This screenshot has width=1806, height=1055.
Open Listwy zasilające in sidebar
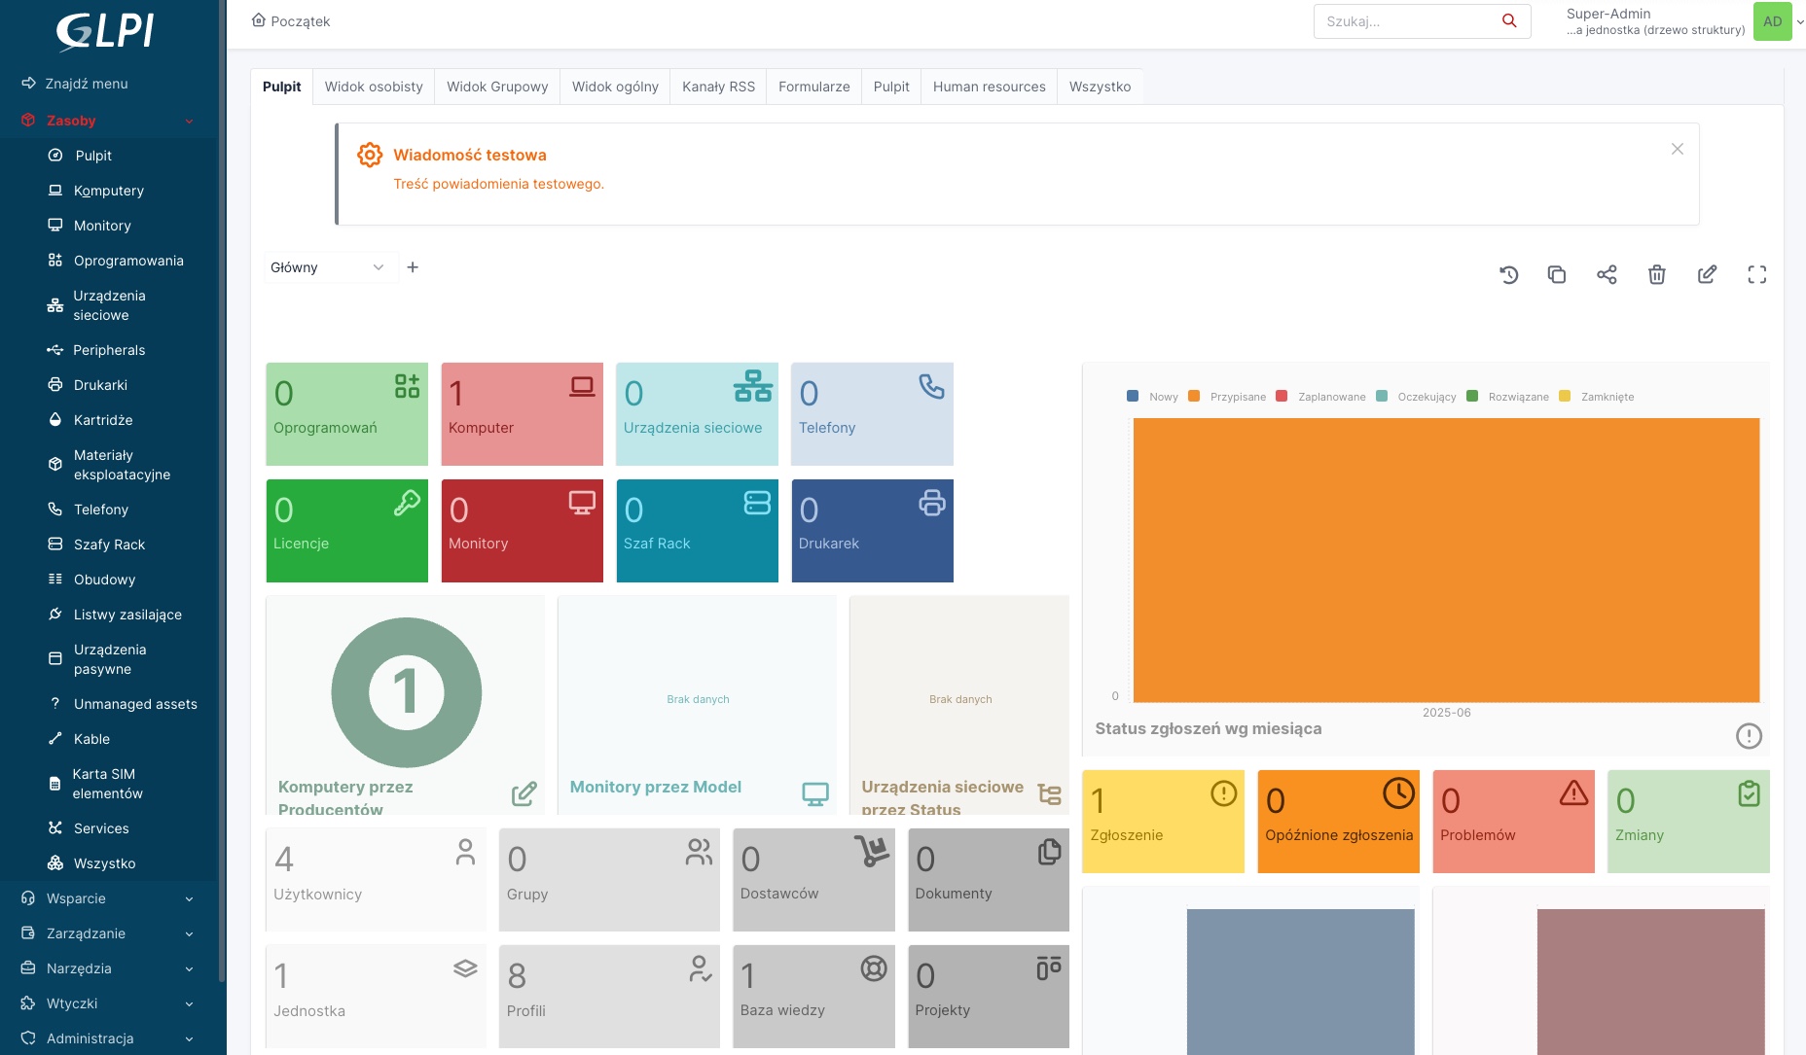[127, 615]
